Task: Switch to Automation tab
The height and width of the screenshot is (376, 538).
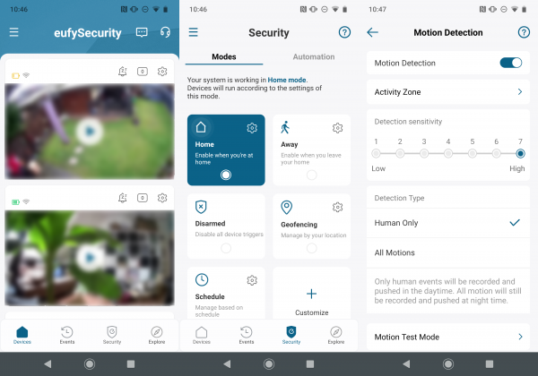Action: click(x=314, y=56)
